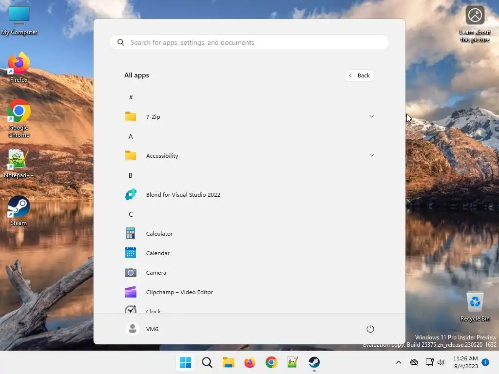Click the letter B section header
Viewport: 499px width, 374px height.
coord(131,175)
